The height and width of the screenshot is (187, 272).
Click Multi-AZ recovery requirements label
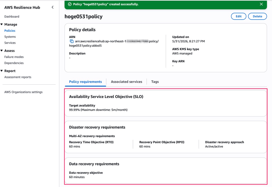92,136
